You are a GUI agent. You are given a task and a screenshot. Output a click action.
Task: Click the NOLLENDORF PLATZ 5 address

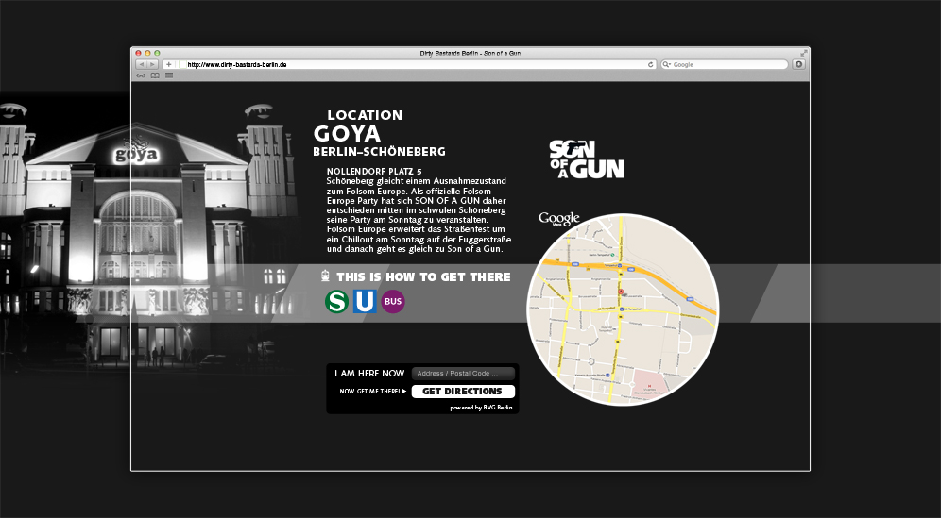point(374,172)
